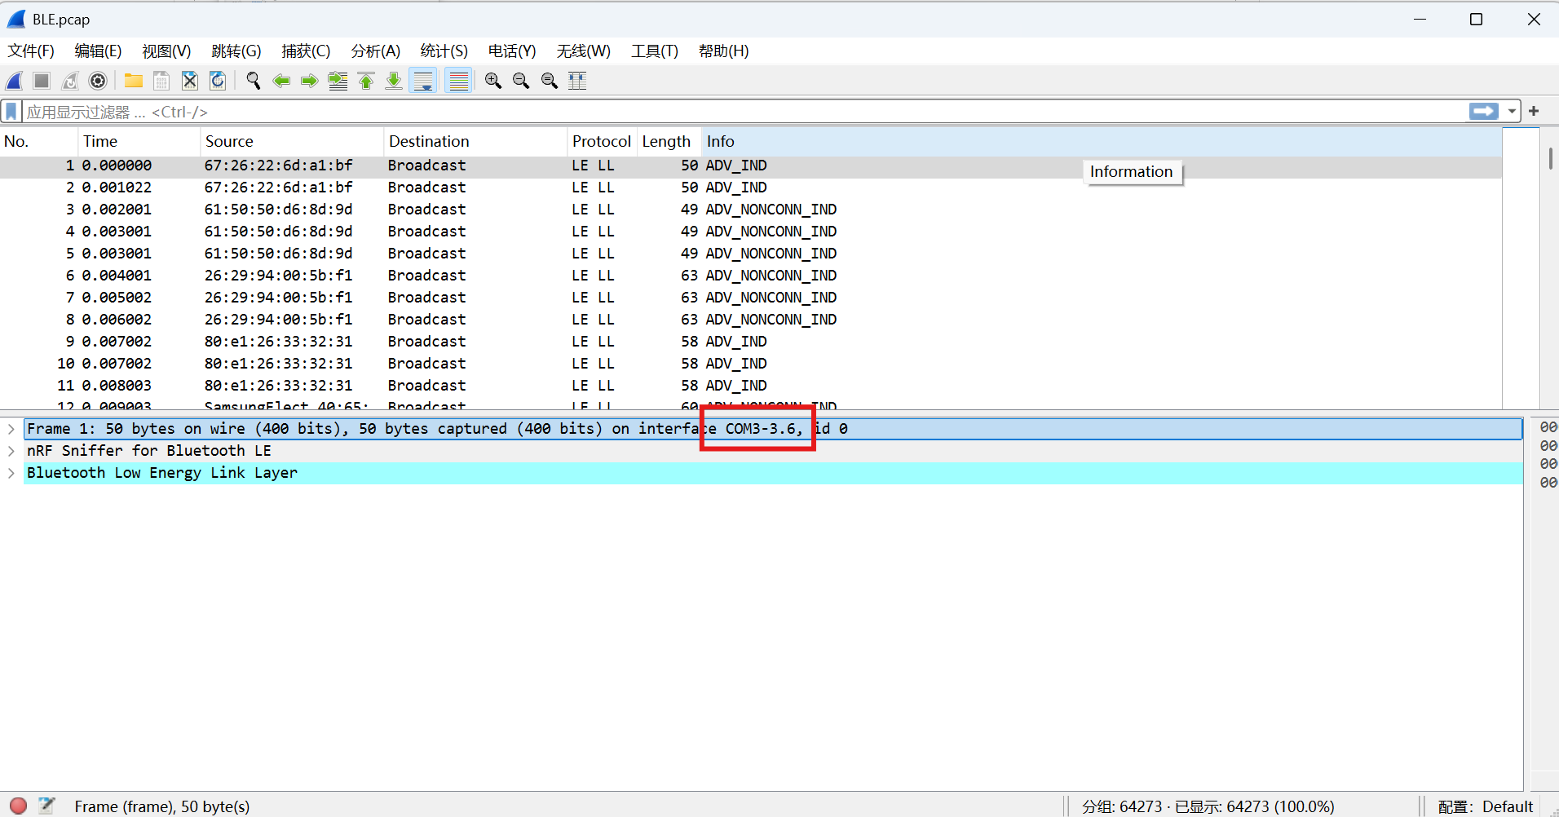Viewport: 1559px width, 817px height.
Task: Open capture options gear icon
Action: click(x=98, y=81)
